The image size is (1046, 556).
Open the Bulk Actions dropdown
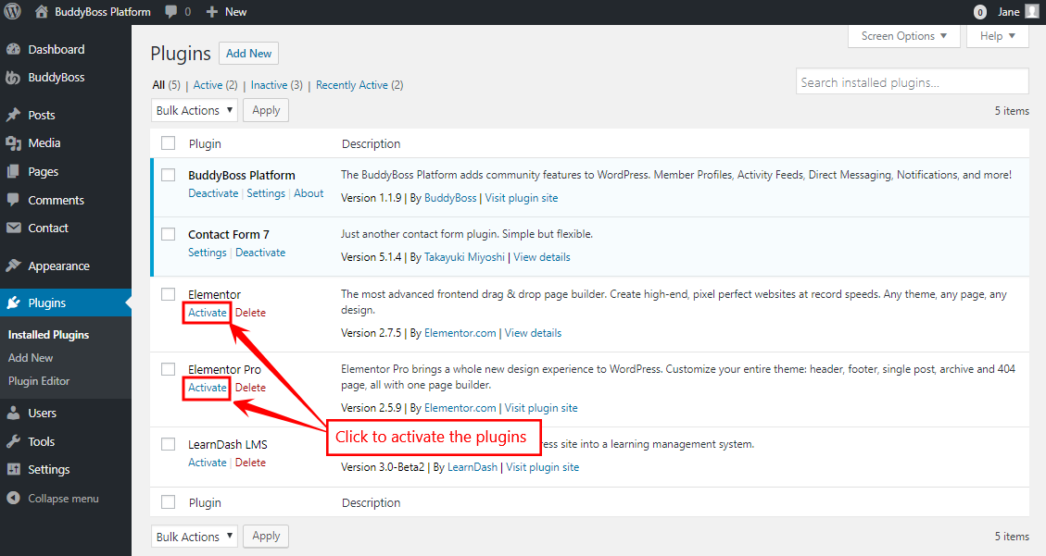click(x=194, y=109)
